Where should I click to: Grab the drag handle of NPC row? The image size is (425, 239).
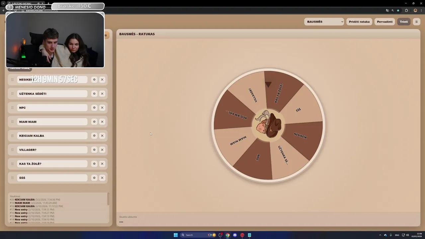[12, 108]
